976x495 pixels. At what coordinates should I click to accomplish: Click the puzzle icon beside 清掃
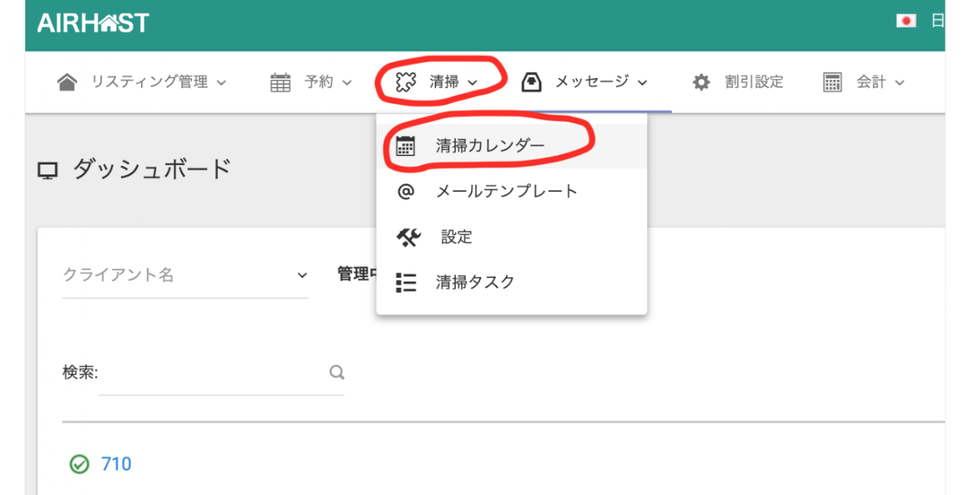click(406, 82)
